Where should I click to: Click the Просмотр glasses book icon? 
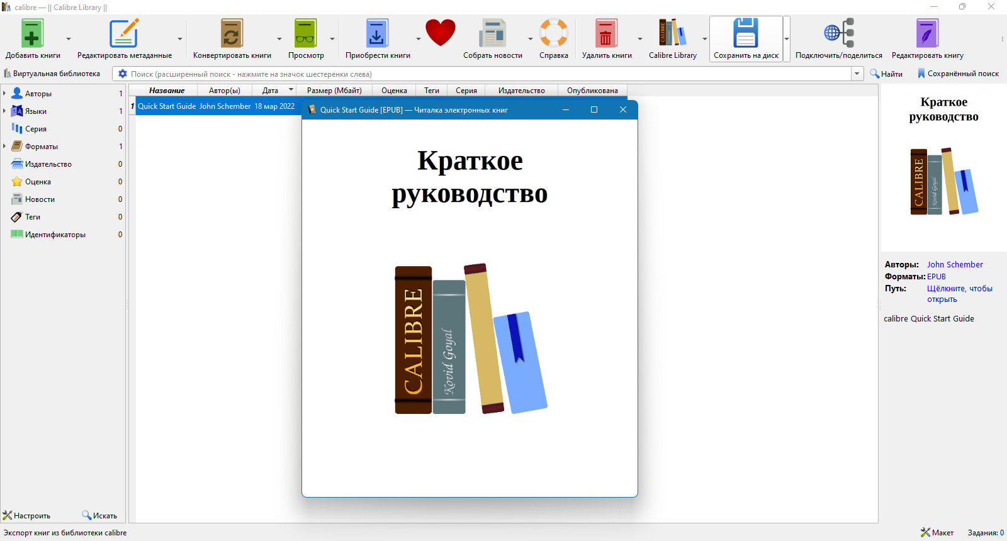(x=306, y=33)
